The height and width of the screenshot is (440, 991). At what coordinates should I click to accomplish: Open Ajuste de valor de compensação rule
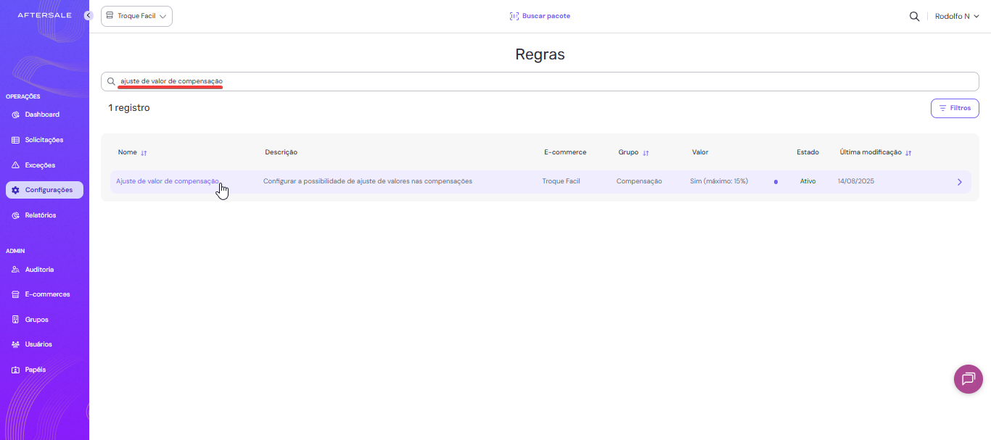(167, 181)
